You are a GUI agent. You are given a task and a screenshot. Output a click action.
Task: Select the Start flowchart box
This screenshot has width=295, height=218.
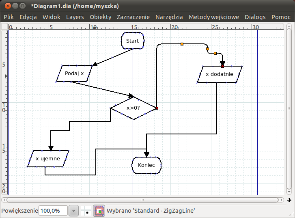[133, 41]
